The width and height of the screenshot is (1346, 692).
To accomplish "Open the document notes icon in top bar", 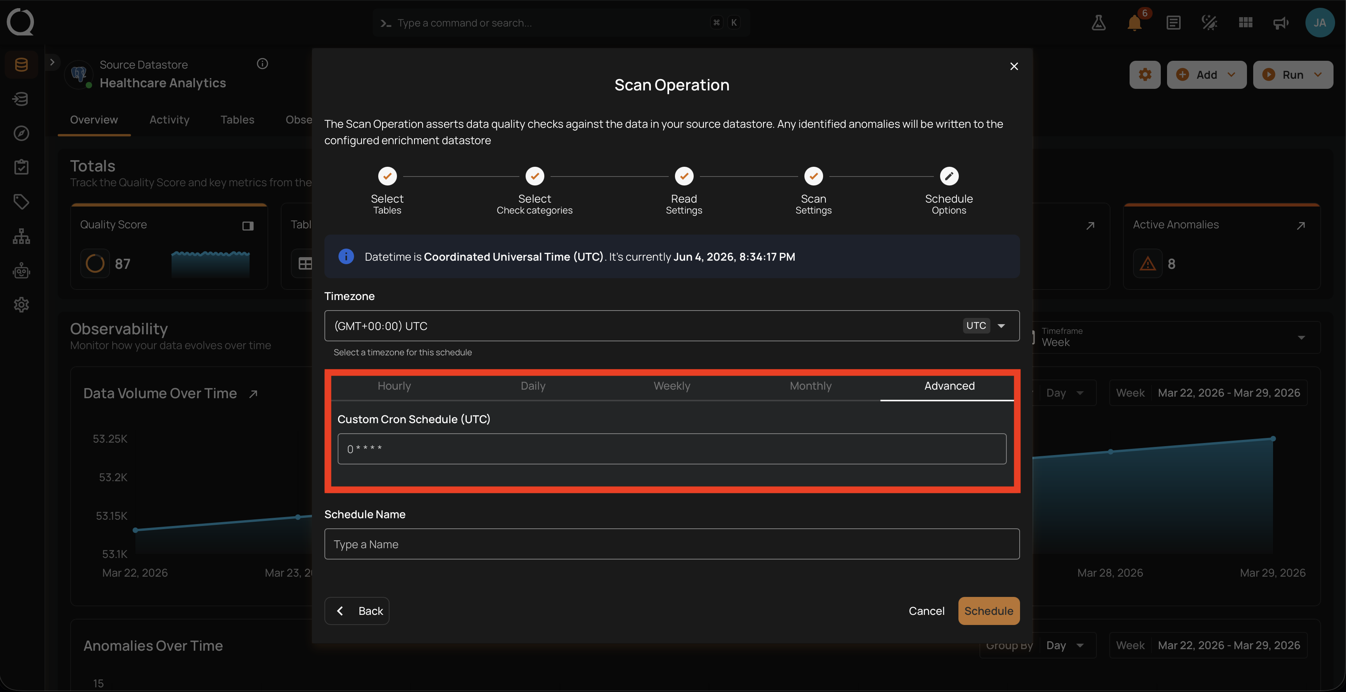I will click(x=1173, y=23).
